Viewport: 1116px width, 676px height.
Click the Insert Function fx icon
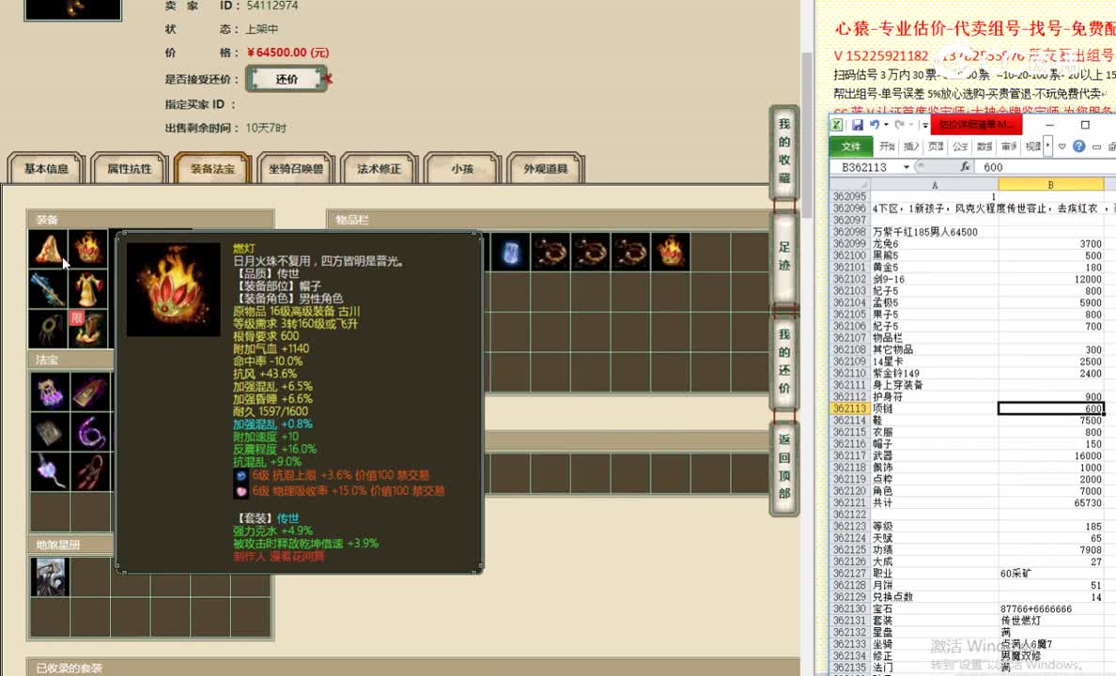966,167
